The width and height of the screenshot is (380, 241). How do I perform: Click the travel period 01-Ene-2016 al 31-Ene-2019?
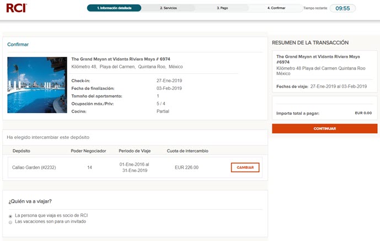pyautogui.click(x=135, y=167)
